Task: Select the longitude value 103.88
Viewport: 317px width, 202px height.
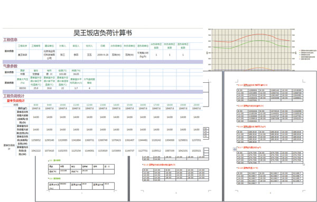Action: [x=63, y=74]
